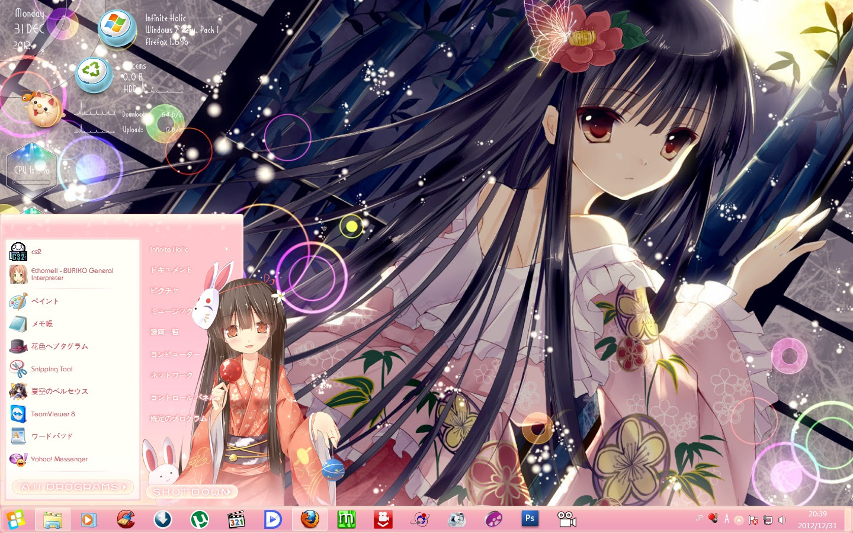Click the 'firefox 1.6%' widget text
Image resolution: width=853 pixels, height=533 pixels.
tap(166, 42)
